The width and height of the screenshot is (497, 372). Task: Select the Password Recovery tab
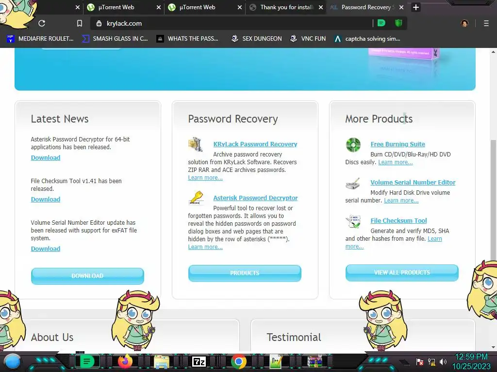tap(366, 7)
